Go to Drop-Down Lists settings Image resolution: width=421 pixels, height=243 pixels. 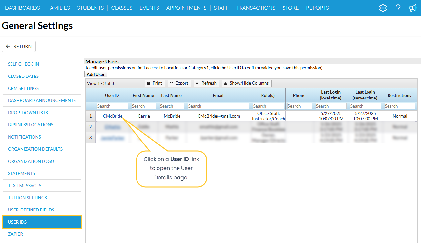42,113
